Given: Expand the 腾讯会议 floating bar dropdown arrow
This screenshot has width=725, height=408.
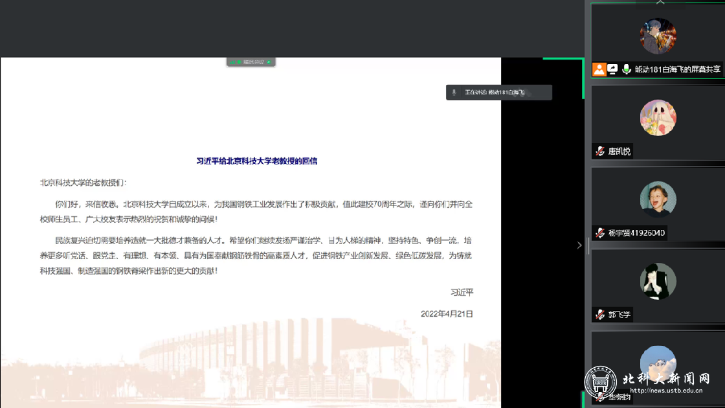Looking at the screenshot, I should pos(269,62).
